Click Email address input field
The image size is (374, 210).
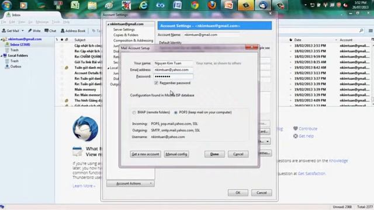(x=173, y=70)
